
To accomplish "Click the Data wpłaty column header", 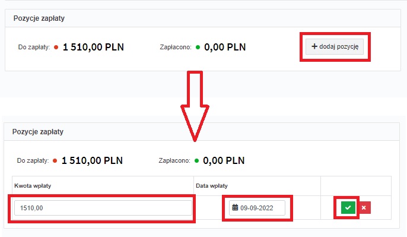I will click(212, 186).
